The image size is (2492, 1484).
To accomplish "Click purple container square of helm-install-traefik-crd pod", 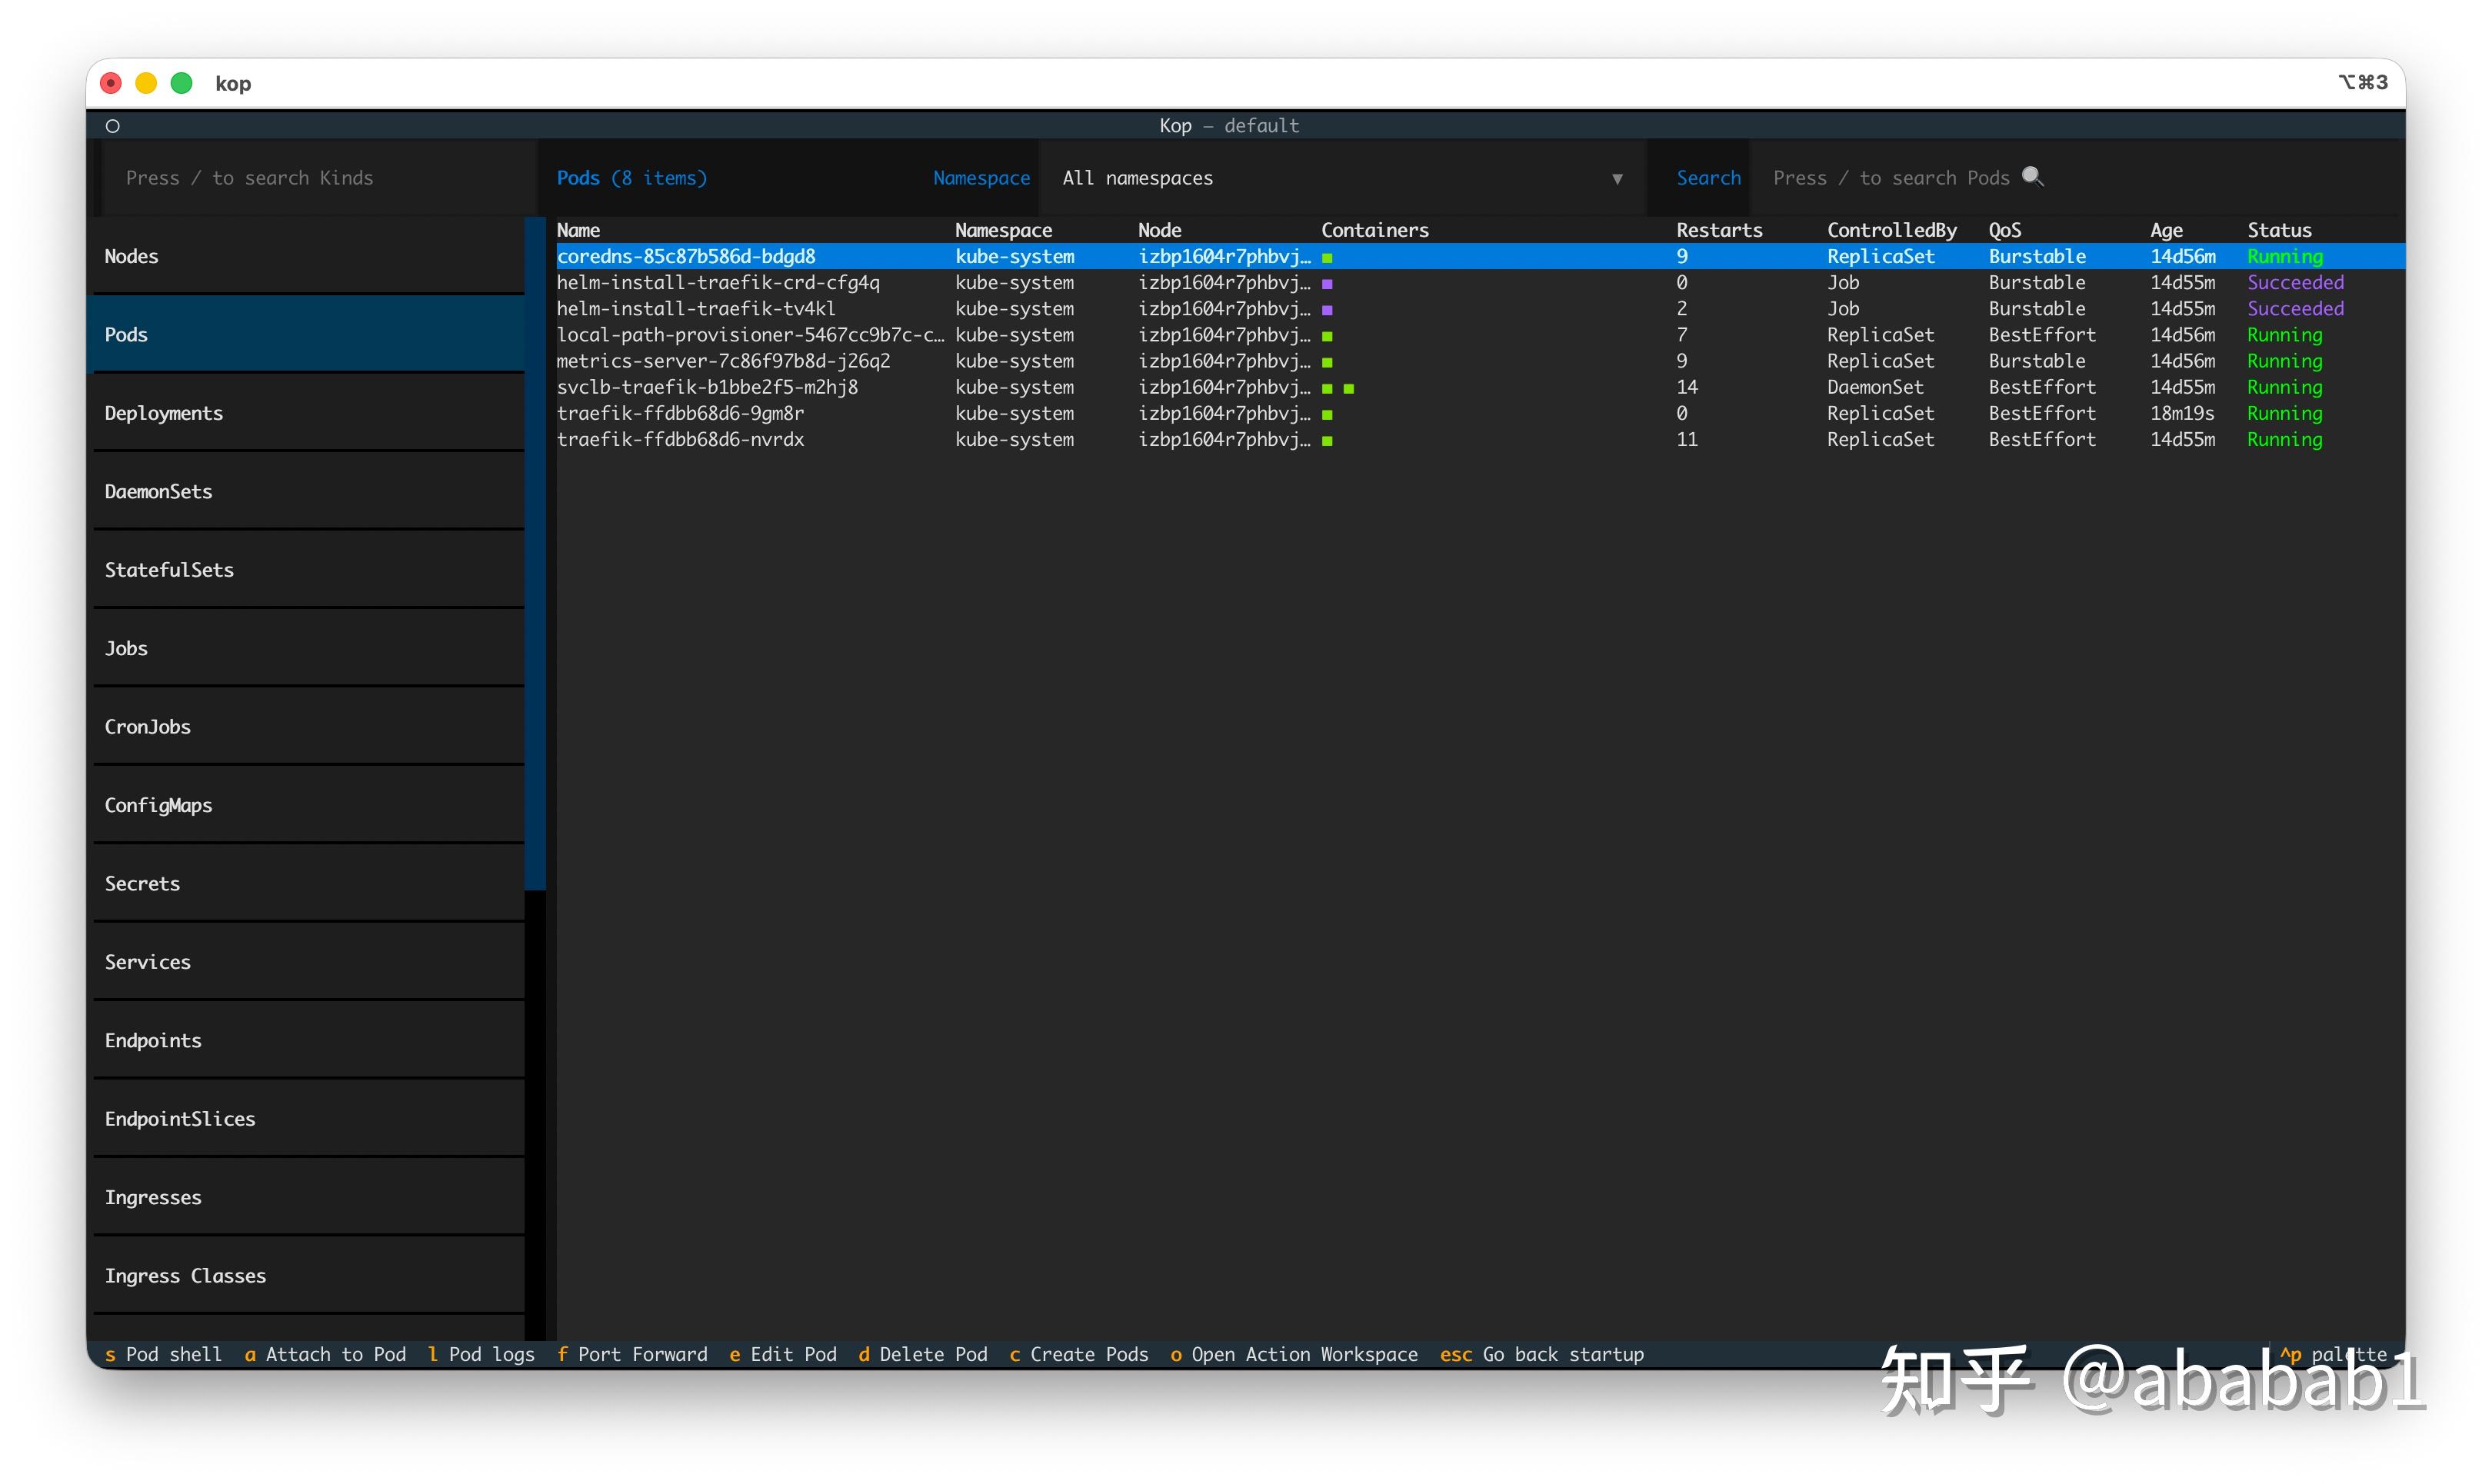I will [1327, 284].
